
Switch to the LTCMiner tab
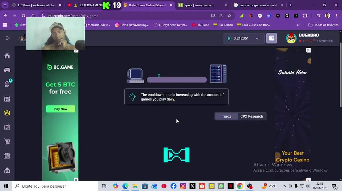pyautogui.click(x=37, y=5)
